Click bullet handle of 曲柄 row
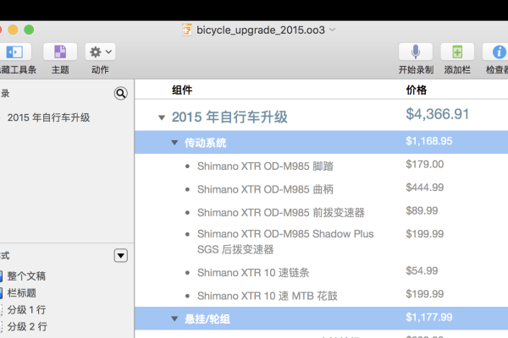The height and width of the screenshot is (338, 508). tap(187, 190)
